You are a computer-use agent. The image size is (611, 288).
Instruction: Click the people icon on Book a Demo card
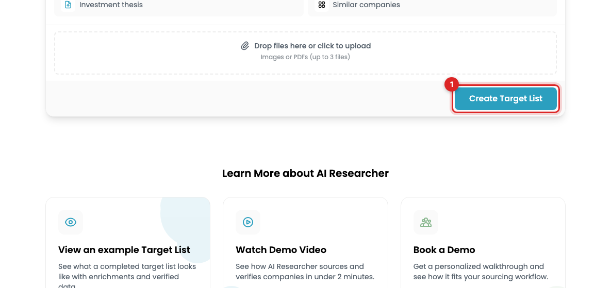coord(425,222)
